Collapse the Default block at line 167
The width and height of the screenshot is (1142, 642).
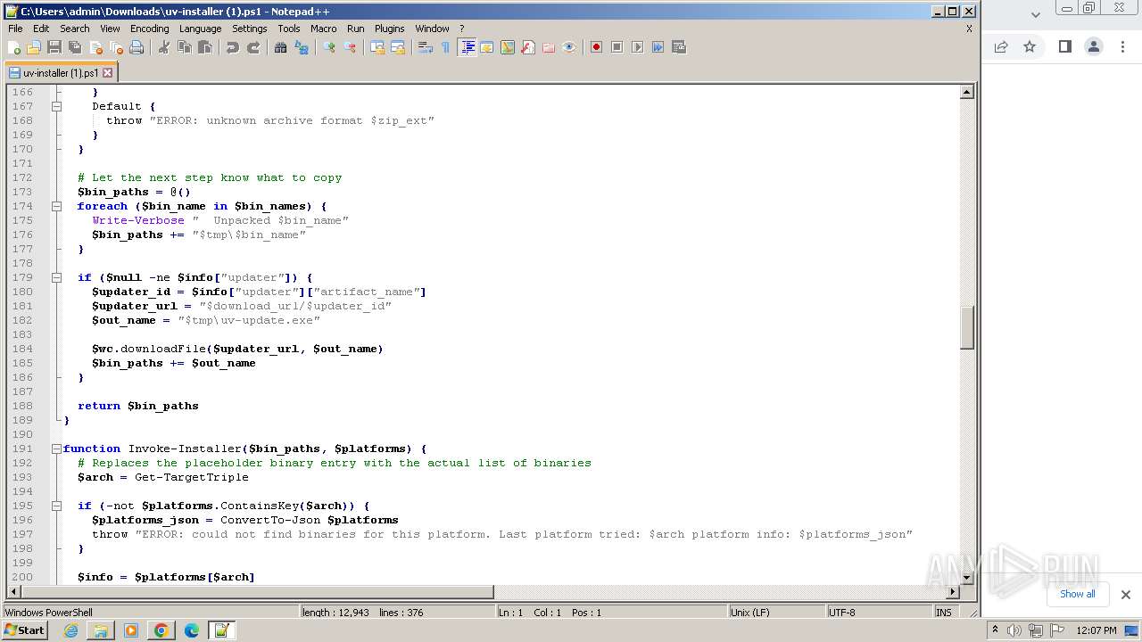[56, 106]
